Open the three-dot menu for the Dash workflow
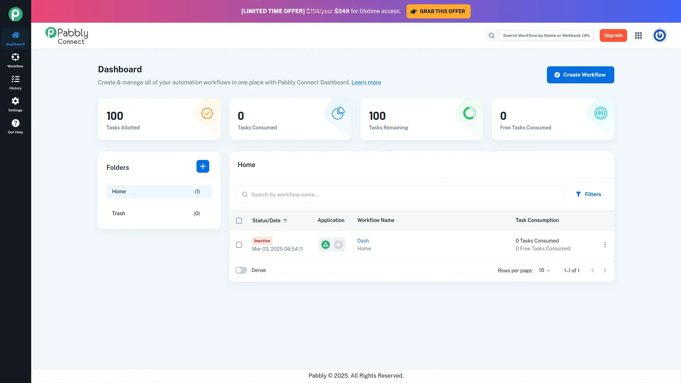Screen dimensions: 681x383 click(605, 245)
